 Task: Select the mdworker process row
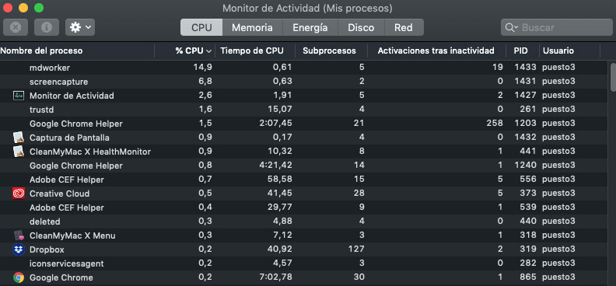303,67
